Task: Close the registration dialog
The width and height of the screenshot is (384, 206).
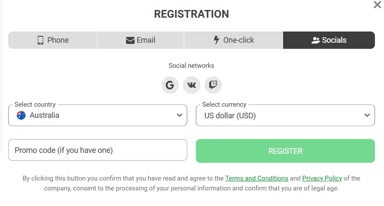Action: coord(377,5)
